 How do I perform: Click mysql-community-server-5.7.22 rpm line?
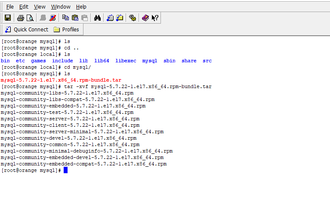click(70, 119)
